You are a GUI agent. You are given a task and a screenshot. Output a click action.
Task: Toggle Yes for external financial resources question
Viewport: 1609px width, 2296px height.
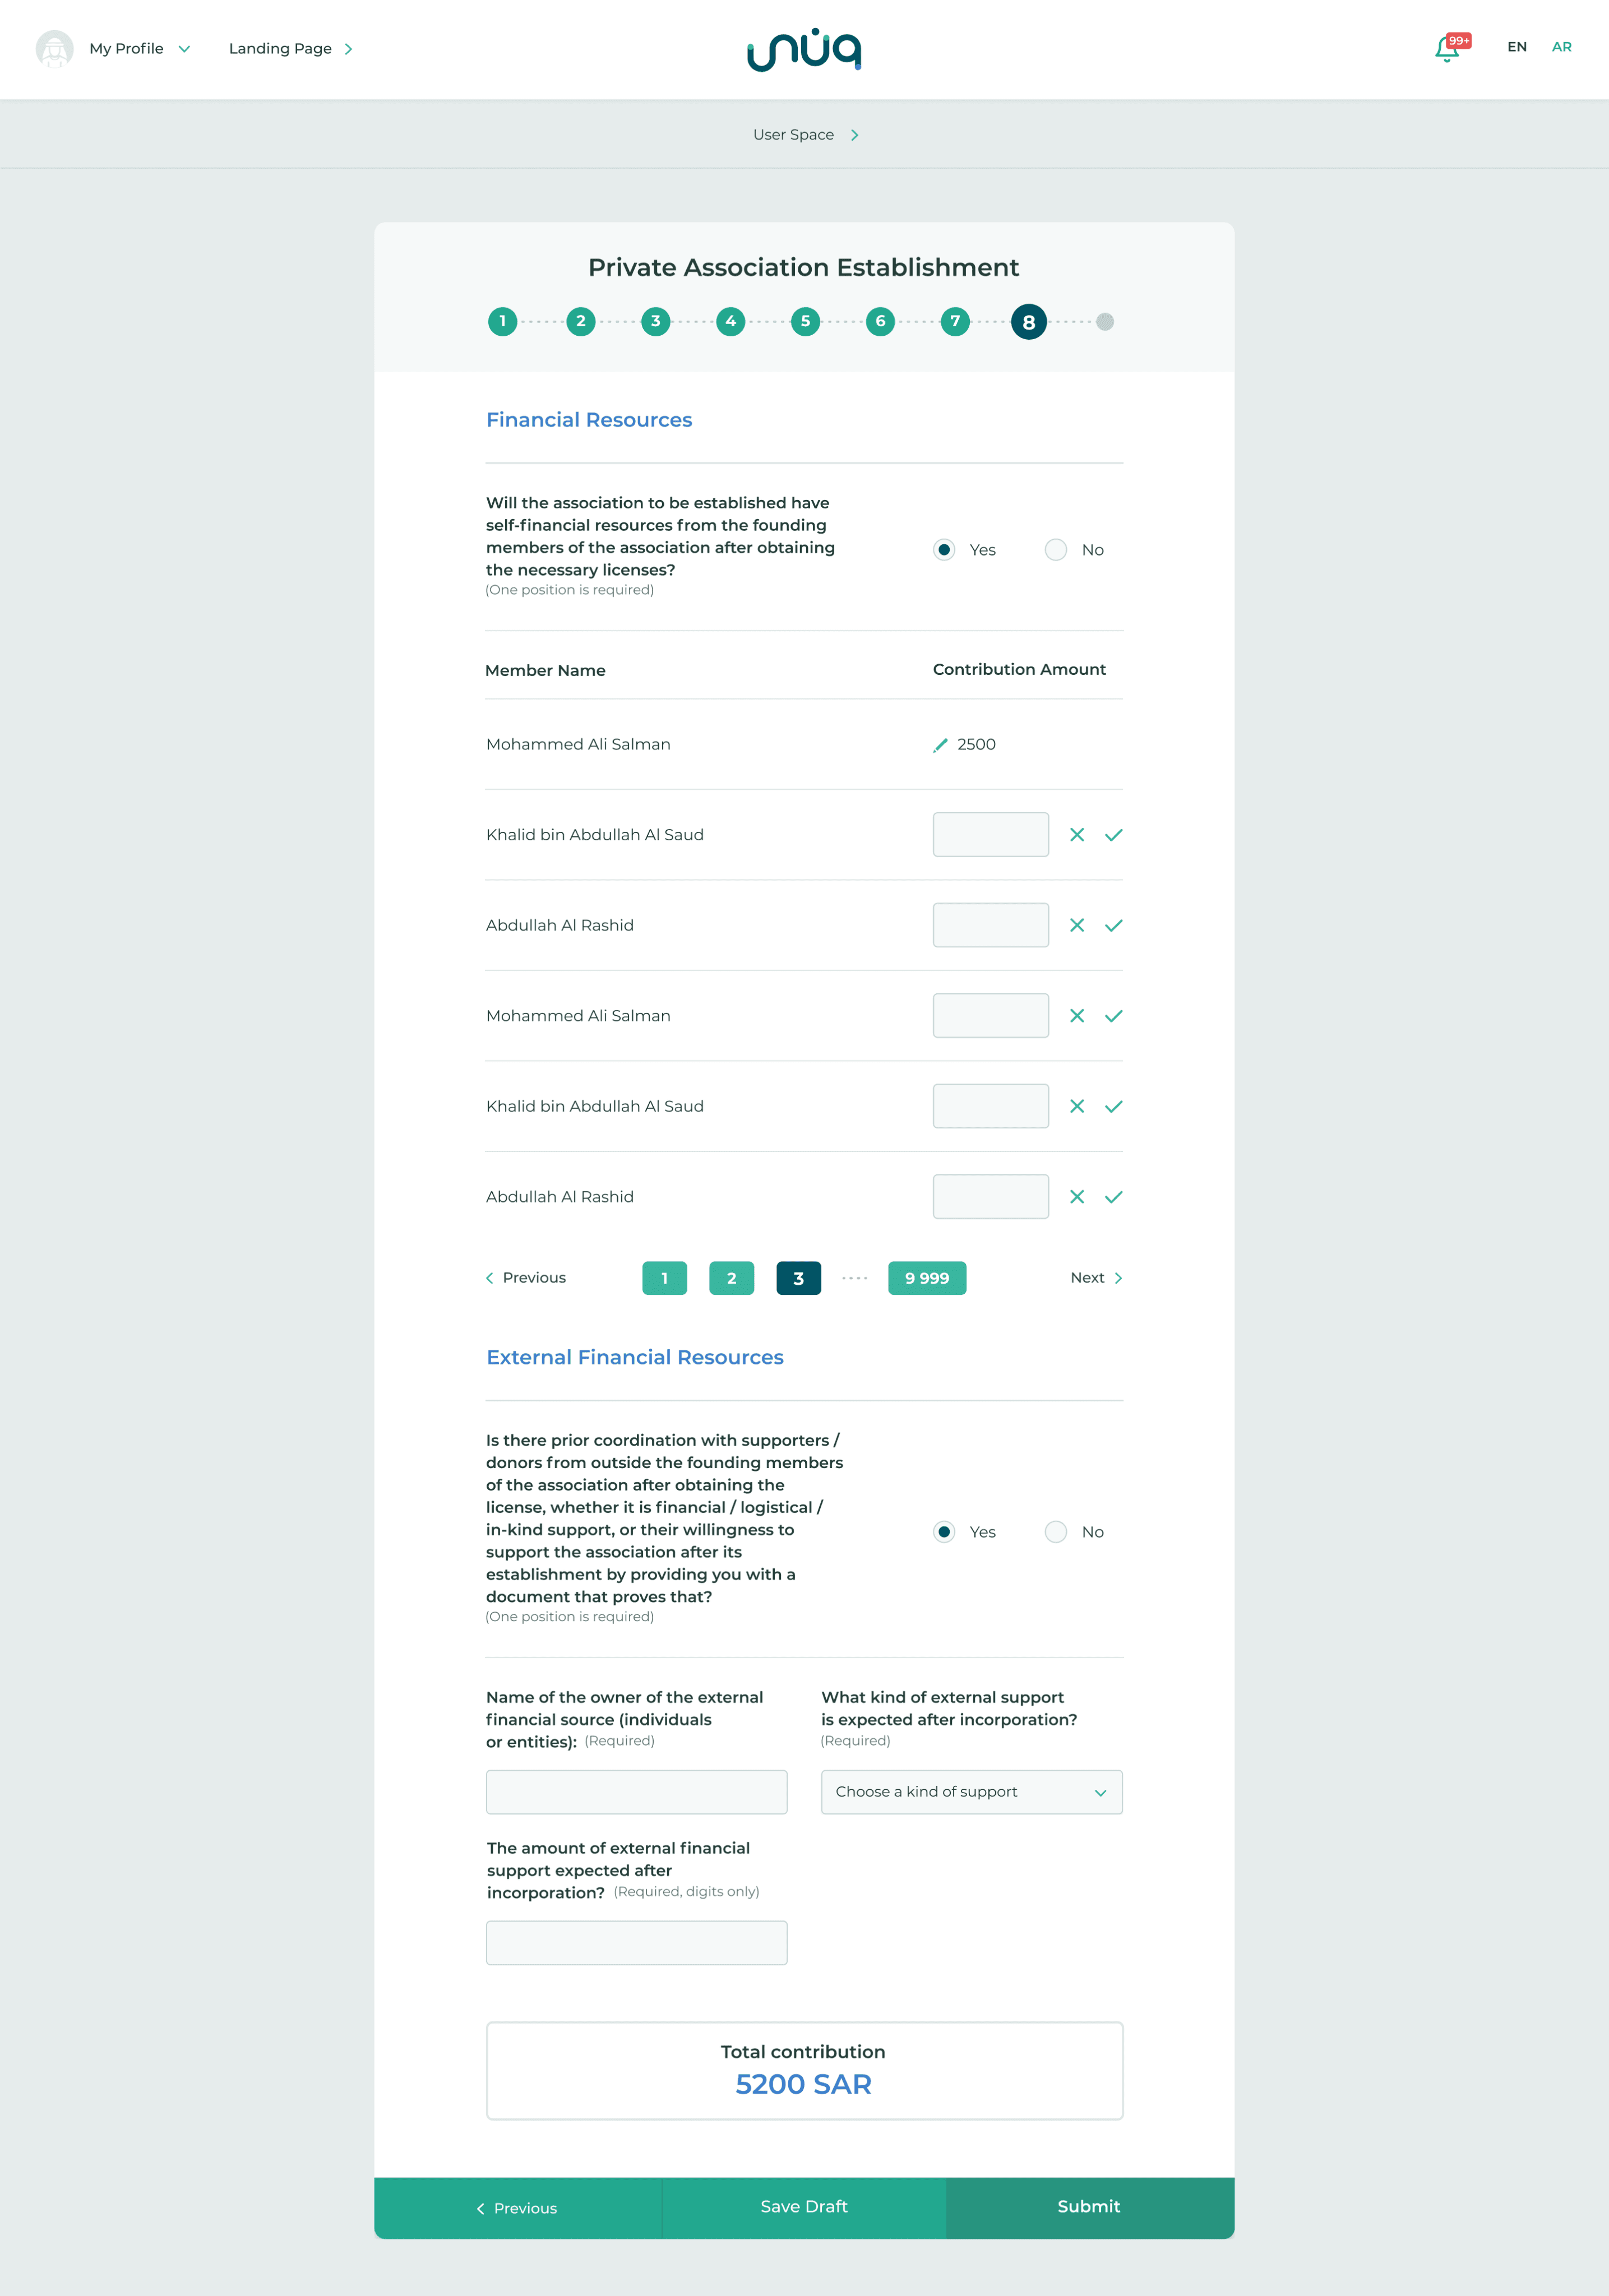tap(944, 1530)
